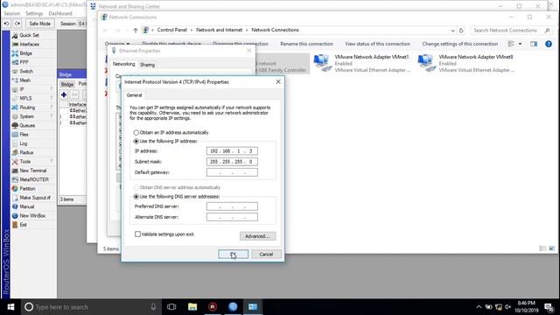Open Radius in WinBox sidebar

click(26, 152)
